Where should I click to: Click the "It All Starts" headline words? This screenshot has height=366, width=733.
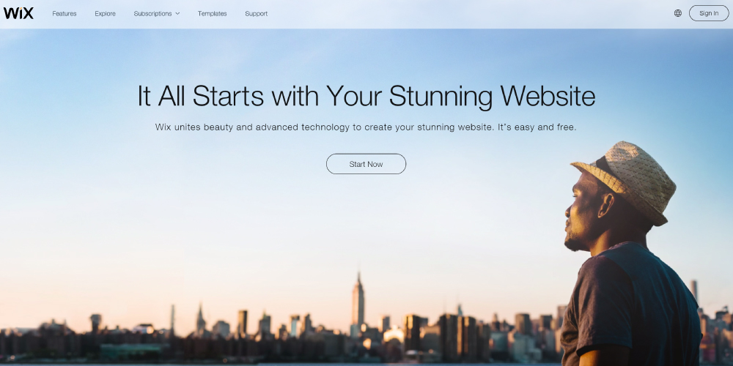[201, 96]
